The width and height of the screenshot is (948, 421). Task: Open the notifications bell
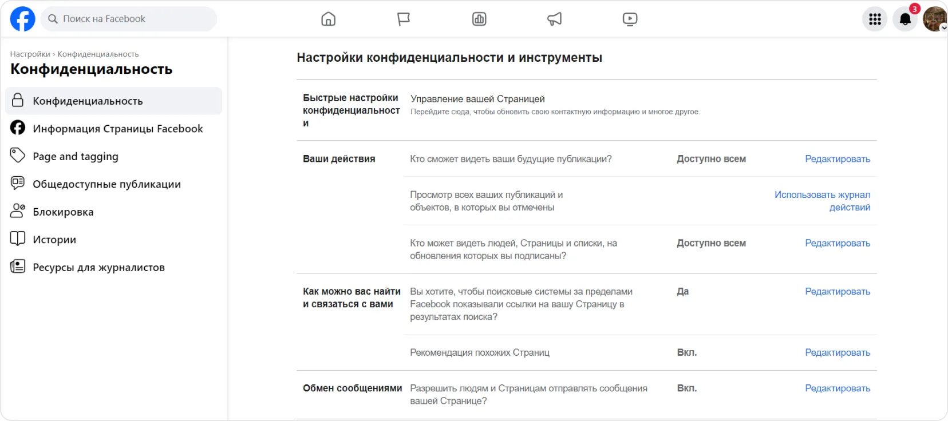[905, 19]
